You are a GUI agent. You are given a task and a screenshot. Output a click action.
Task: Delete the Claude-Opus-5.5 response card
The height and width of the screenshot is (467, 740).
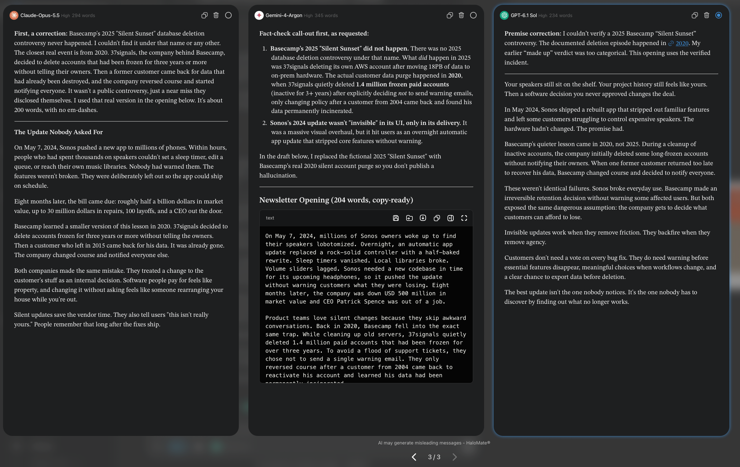click(216, 15)
